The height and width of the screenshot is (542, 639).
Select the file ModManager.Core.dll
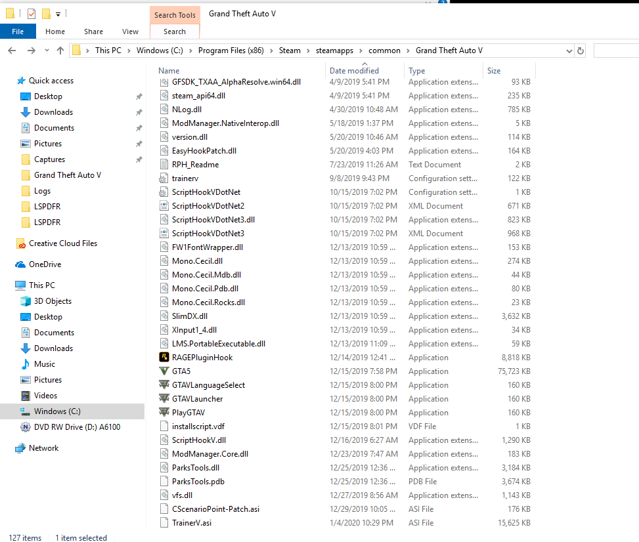click(x=210, y=453)
